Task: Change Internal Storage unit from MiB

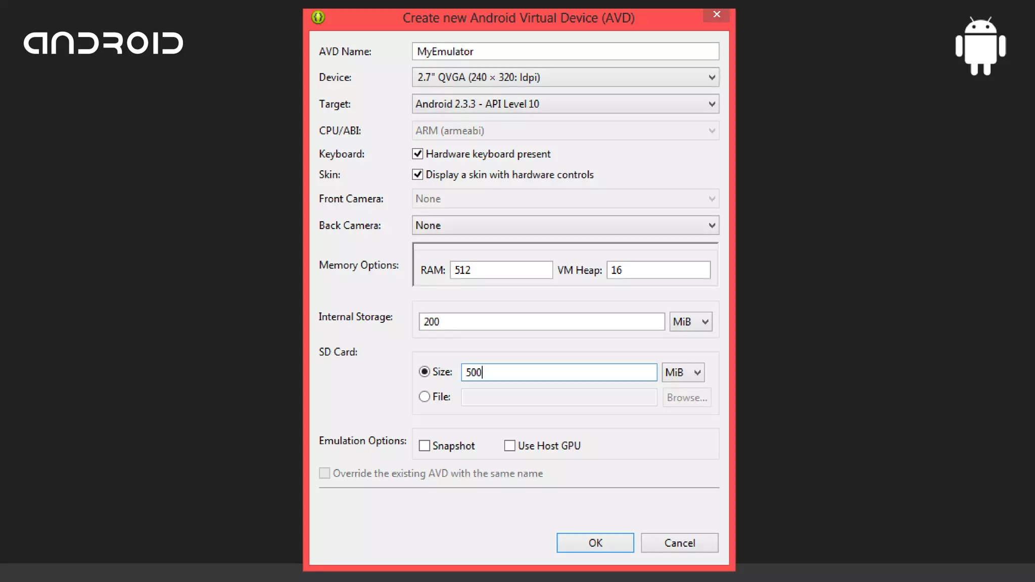Action: tap(690, 322)
